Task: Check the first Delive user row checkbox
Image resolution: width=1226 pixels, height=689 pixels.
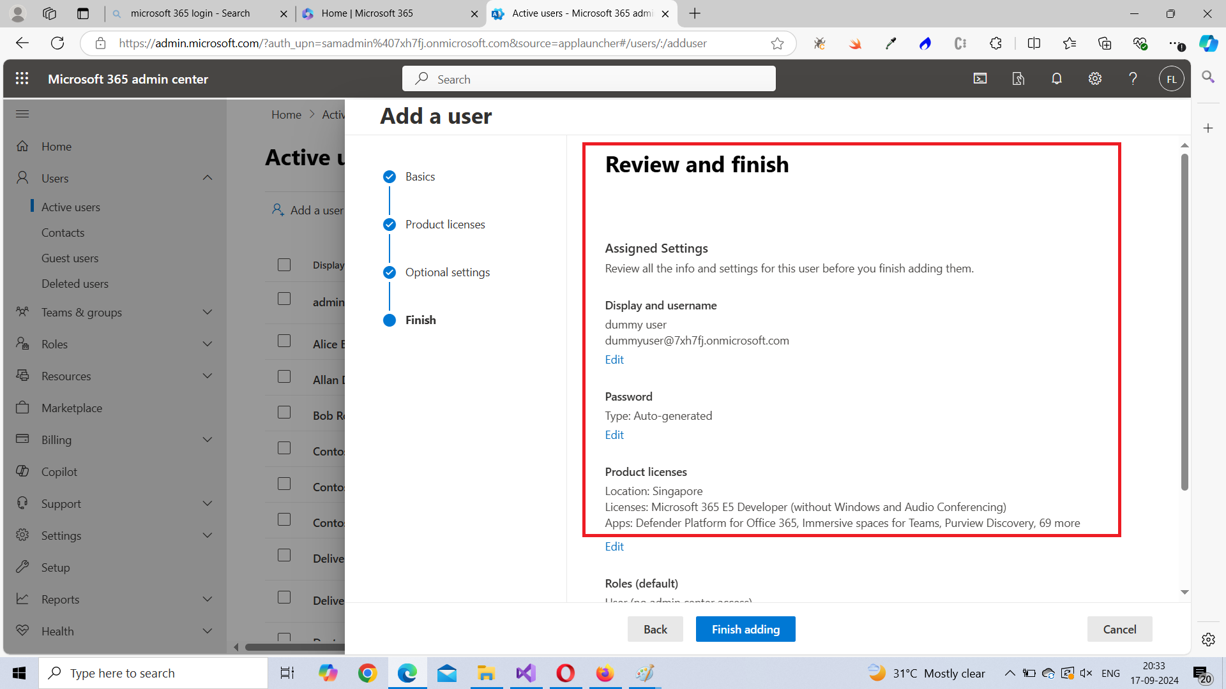Action: coord(284,555)
